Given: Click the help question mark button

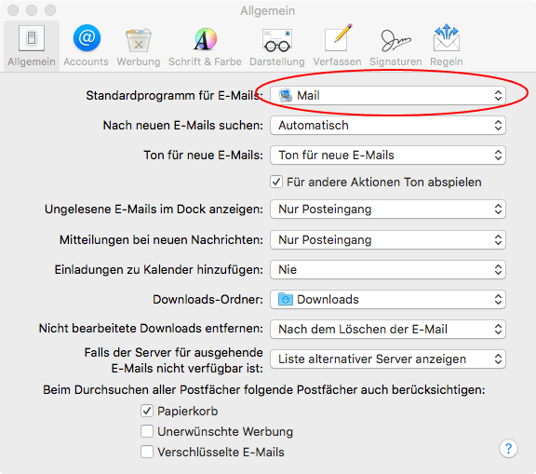Looking at the screenshot, I should tap(508, 448).
